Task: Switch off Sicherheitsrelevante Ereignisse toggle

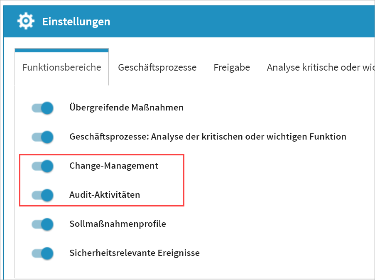Action: tap(43, 253)
